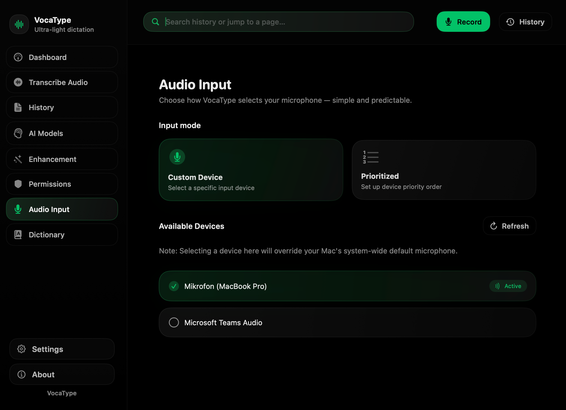Click the numbered list icon in Prioritized card
The image size is (566, 410).
370,157
